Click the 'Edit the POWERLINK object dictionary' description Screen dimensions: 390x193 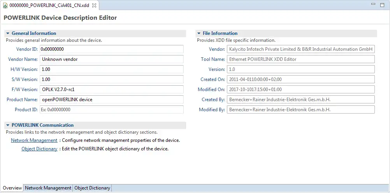click(116, 149)
